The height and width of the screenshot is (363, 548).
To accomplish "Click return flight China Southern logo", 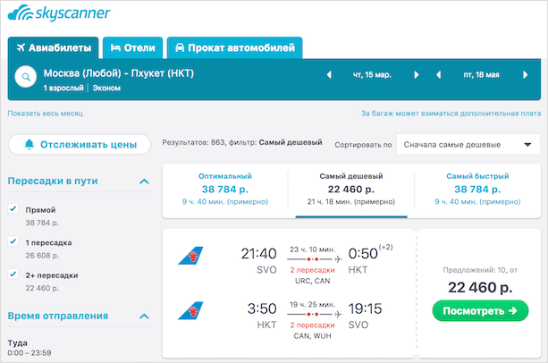I will 190,310.
